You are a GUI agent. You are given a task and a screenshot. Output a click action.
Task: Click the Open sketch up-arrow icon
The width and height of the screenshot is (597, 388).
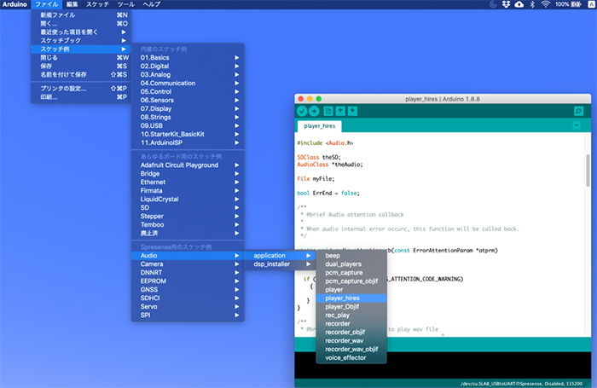[x=340, y=111]
